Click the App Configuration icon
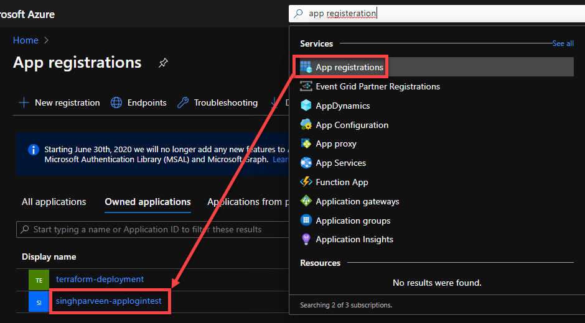The image size is (585, 323). (x=306, y=125)
